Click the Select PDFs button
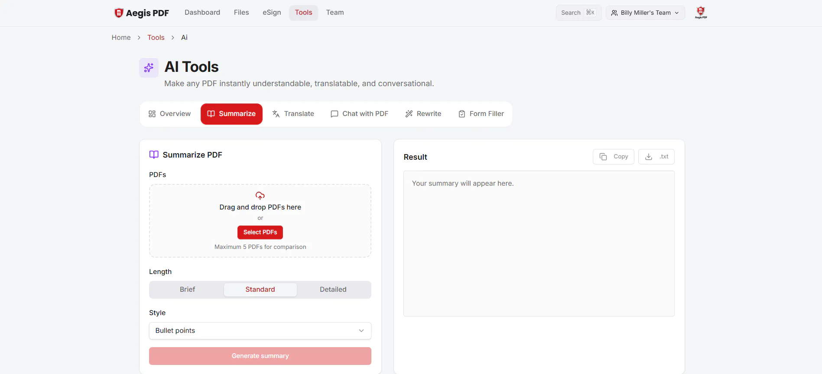The height and width of the screenshot is (374, 822). click(260, 232)
